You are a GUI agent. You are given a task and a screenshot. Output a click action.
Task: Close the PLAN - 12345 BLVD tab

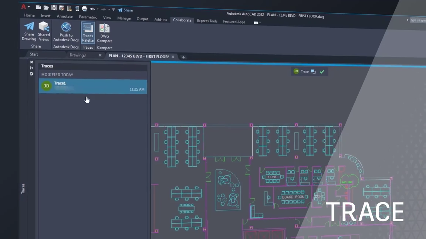tap(173, 57)
